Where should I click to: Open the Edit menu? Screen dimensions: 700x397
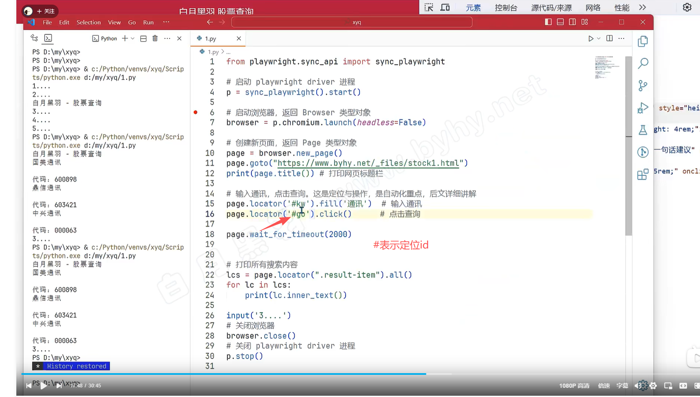64,22
